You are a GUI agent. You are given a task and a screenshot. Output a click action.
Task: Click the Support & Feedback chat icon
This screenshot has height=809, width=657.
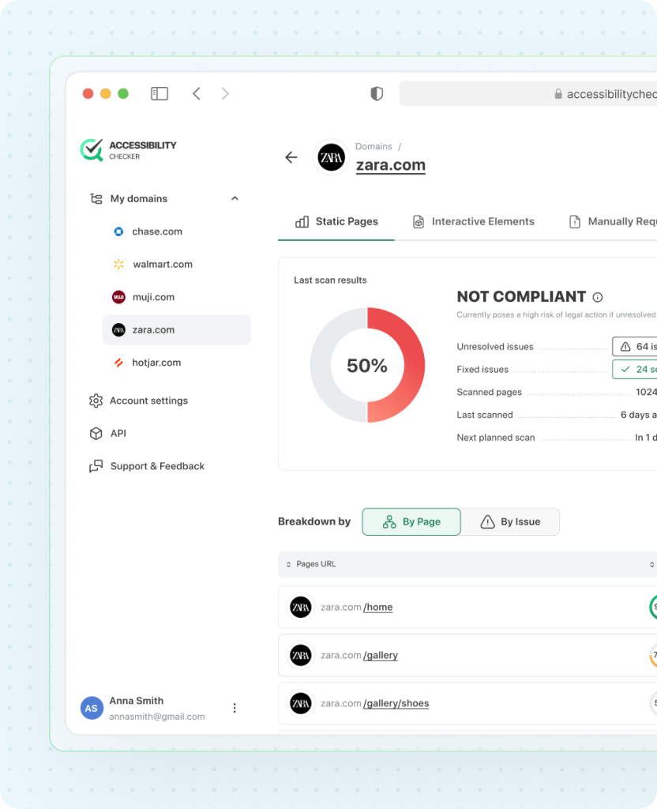click(96, 466)
